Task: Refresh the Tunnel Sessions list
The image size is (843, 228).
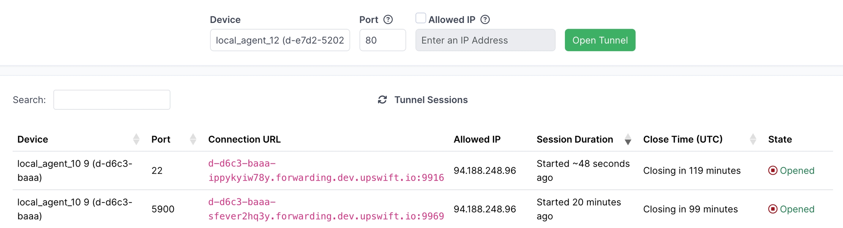Action: [382, 100]
